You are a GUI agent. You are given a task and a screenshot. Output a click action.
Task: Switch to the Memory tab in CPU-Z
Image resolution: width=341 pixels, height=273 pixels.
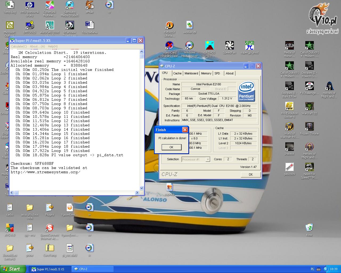tap(206, 73)
